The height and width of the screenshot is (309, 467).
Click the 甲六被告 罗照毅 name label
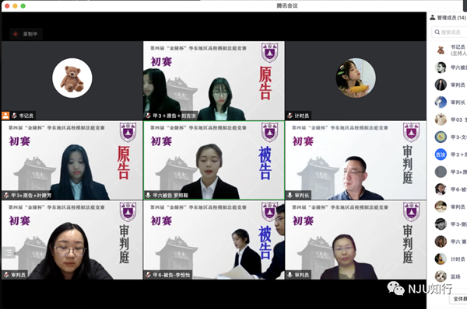(x=170, y=195)
